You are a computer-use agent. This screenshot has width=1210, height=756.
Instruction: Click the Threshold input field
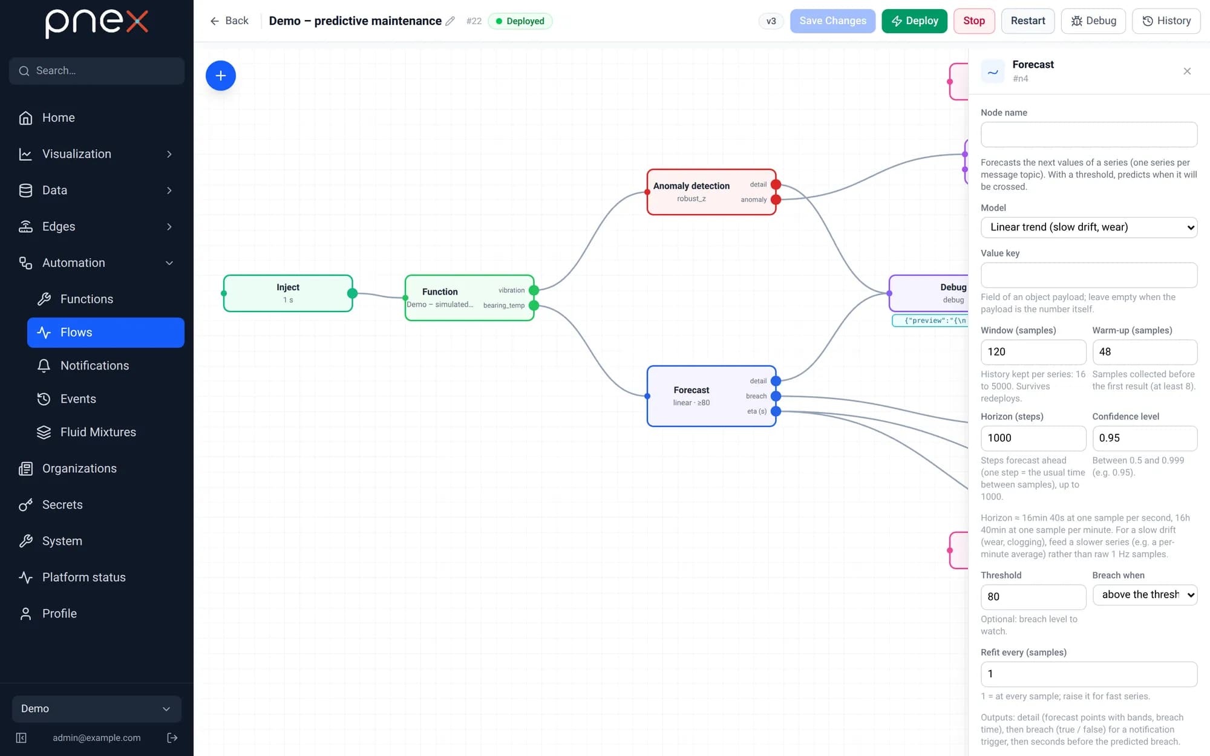[1033, 597]
